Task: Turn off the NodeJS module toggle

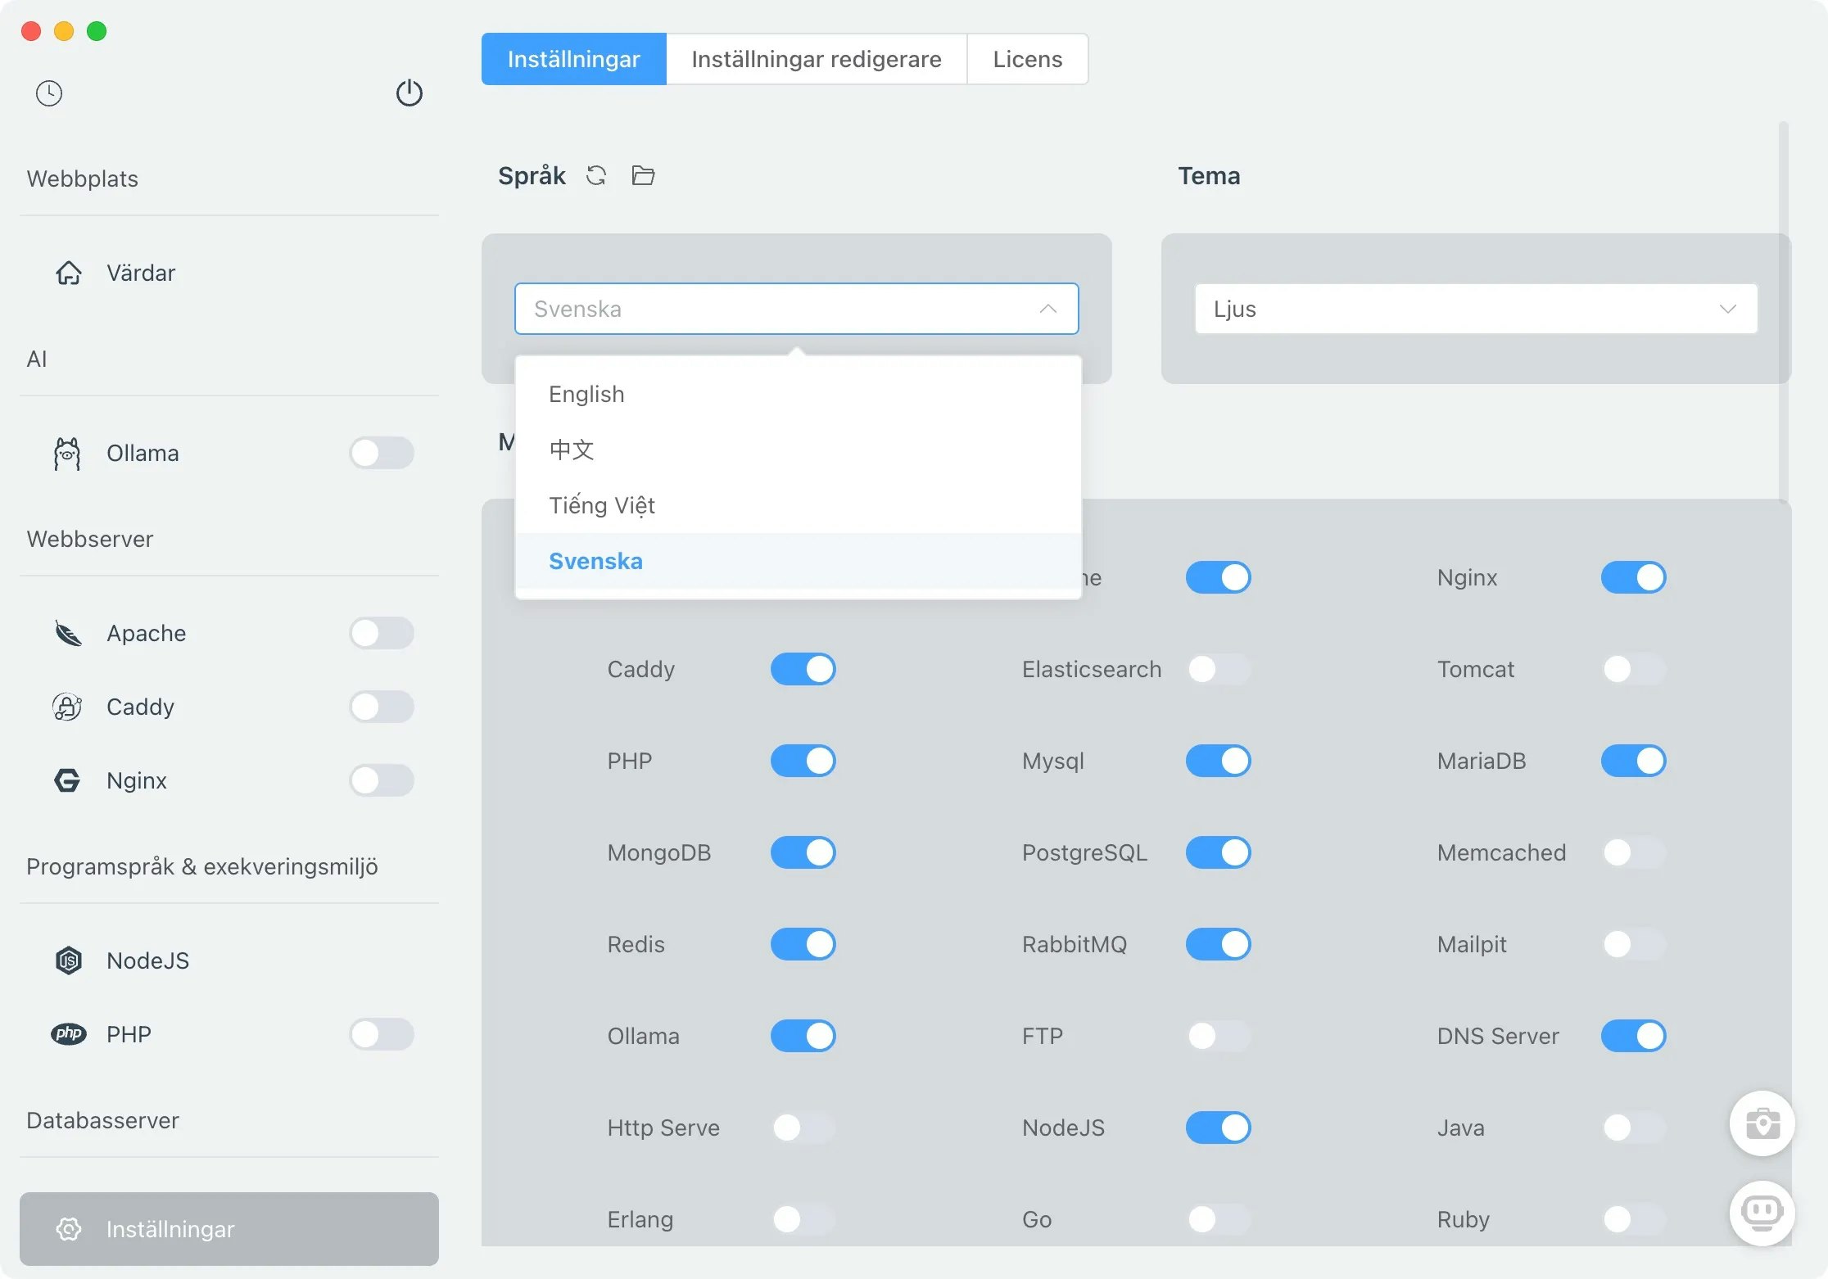Action: point(1219,1128)
